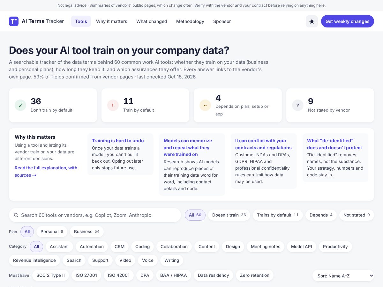Filter plan by Business 54
The image size is (383, 287).
pyautogui.click(x=87, y=232)
